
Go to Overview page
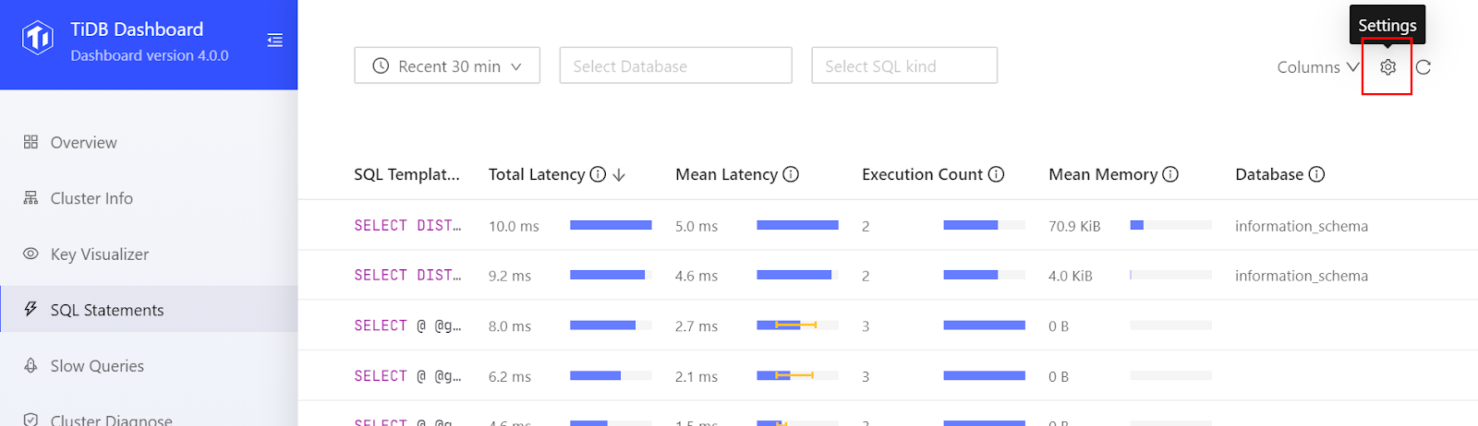(x=83, y=143)
